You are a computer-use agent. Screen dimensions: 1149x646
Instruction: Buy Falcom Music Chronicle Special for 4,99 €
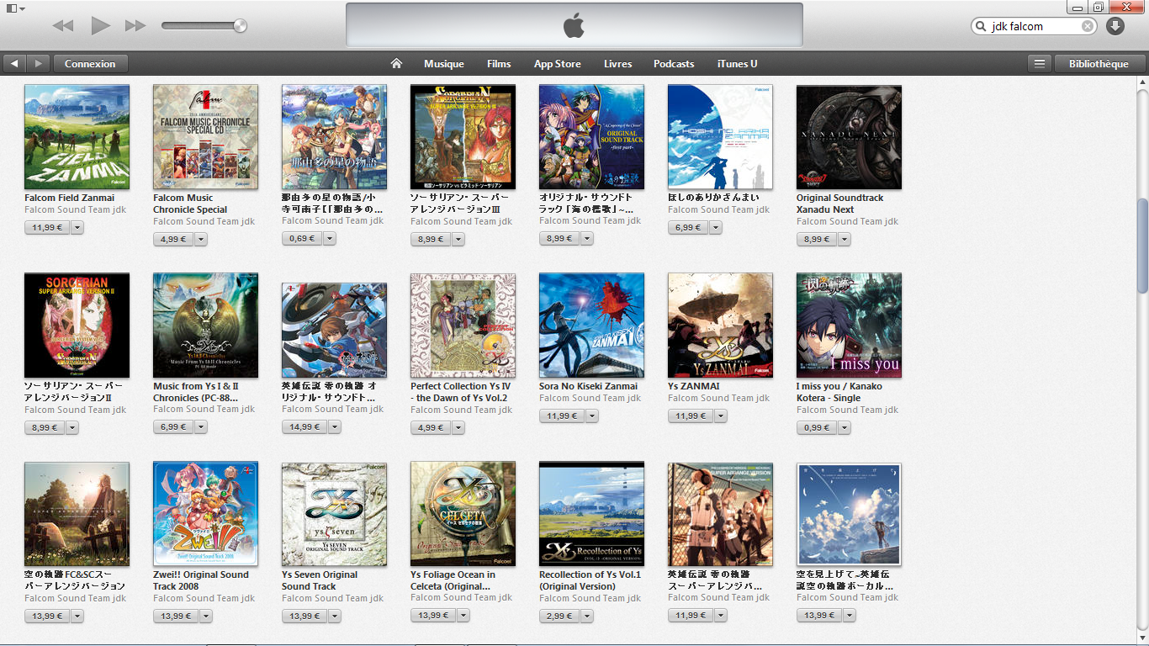tap(172, 240)
